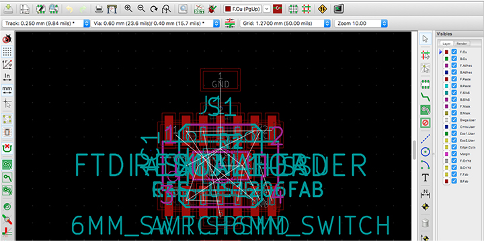Viewport: 484px width, 242px height.
Task: Click the Redraw view icon
Action: pyautogui.click(x=154, y=9)
